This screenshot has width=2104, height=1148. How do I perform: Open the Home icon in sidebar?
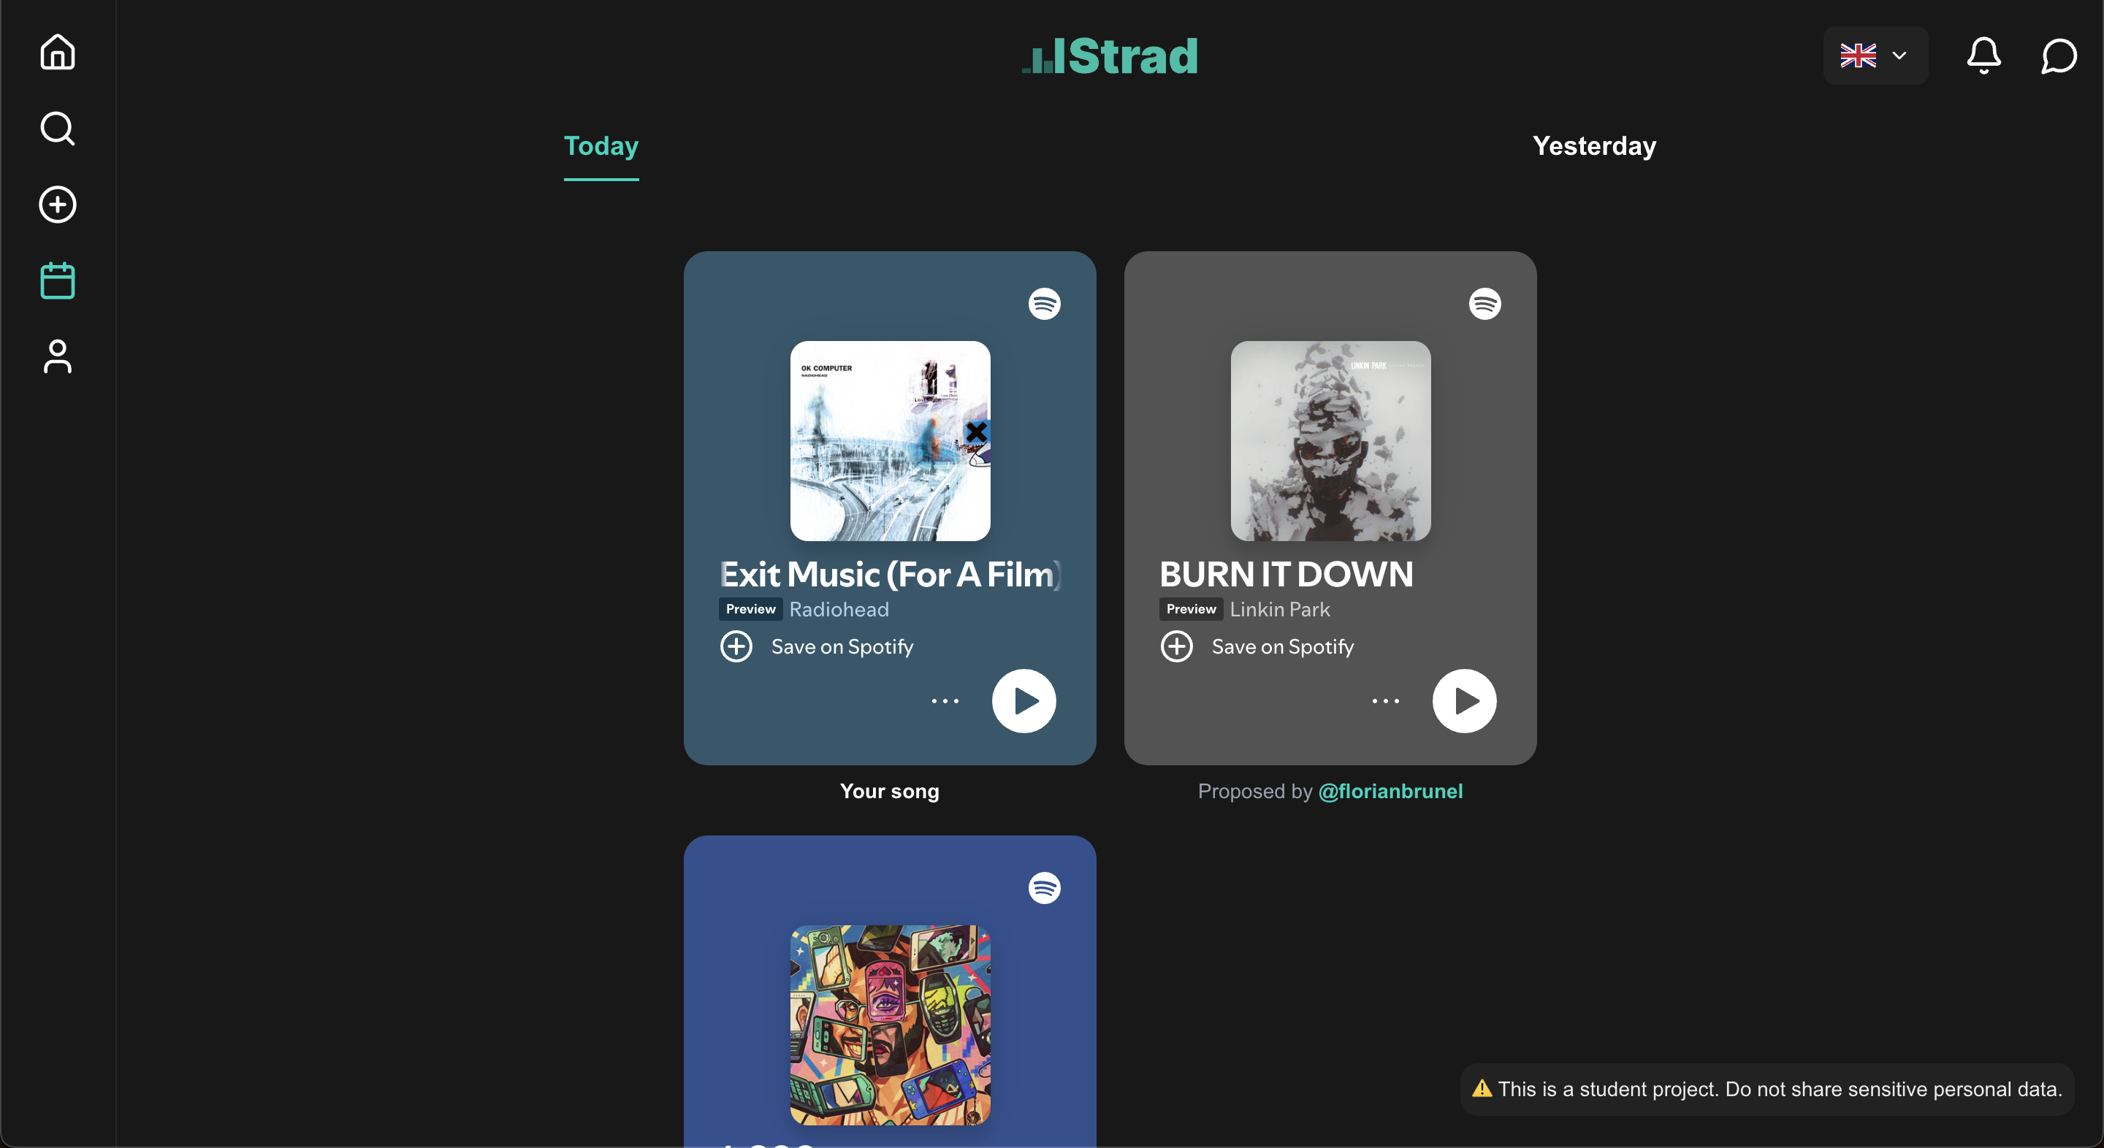point(57,53)
